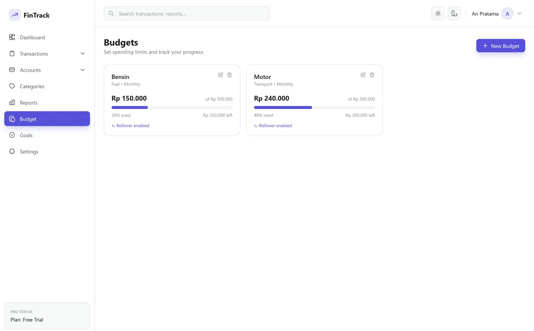Click the sidebar layout toggle icon in the header
This screenshot has width=534, height=331.
(454, 13)
